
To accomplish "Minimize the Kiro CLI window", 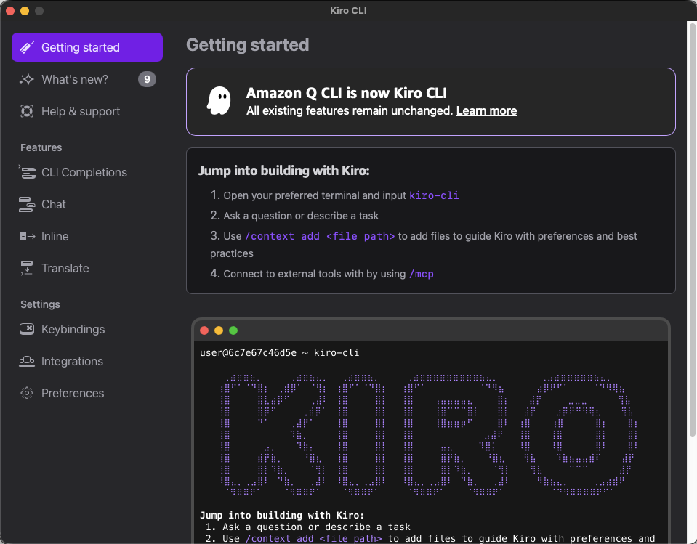I will (x=25, y=11).
